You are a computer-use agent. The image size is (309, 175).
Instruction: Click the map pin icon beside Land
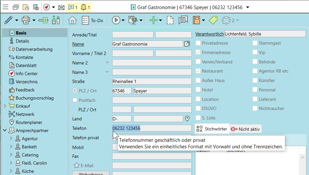pyautogui.click(x=187, y=119)
